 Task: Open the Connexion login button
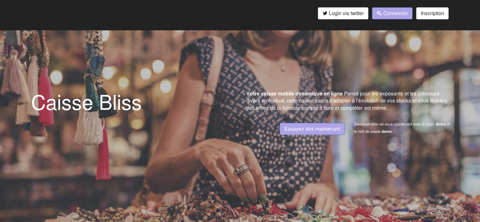tap(392, 13)
